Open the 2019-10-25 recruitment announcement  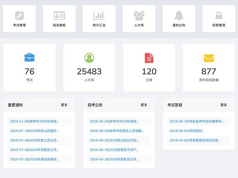click(x=114, y=121)
